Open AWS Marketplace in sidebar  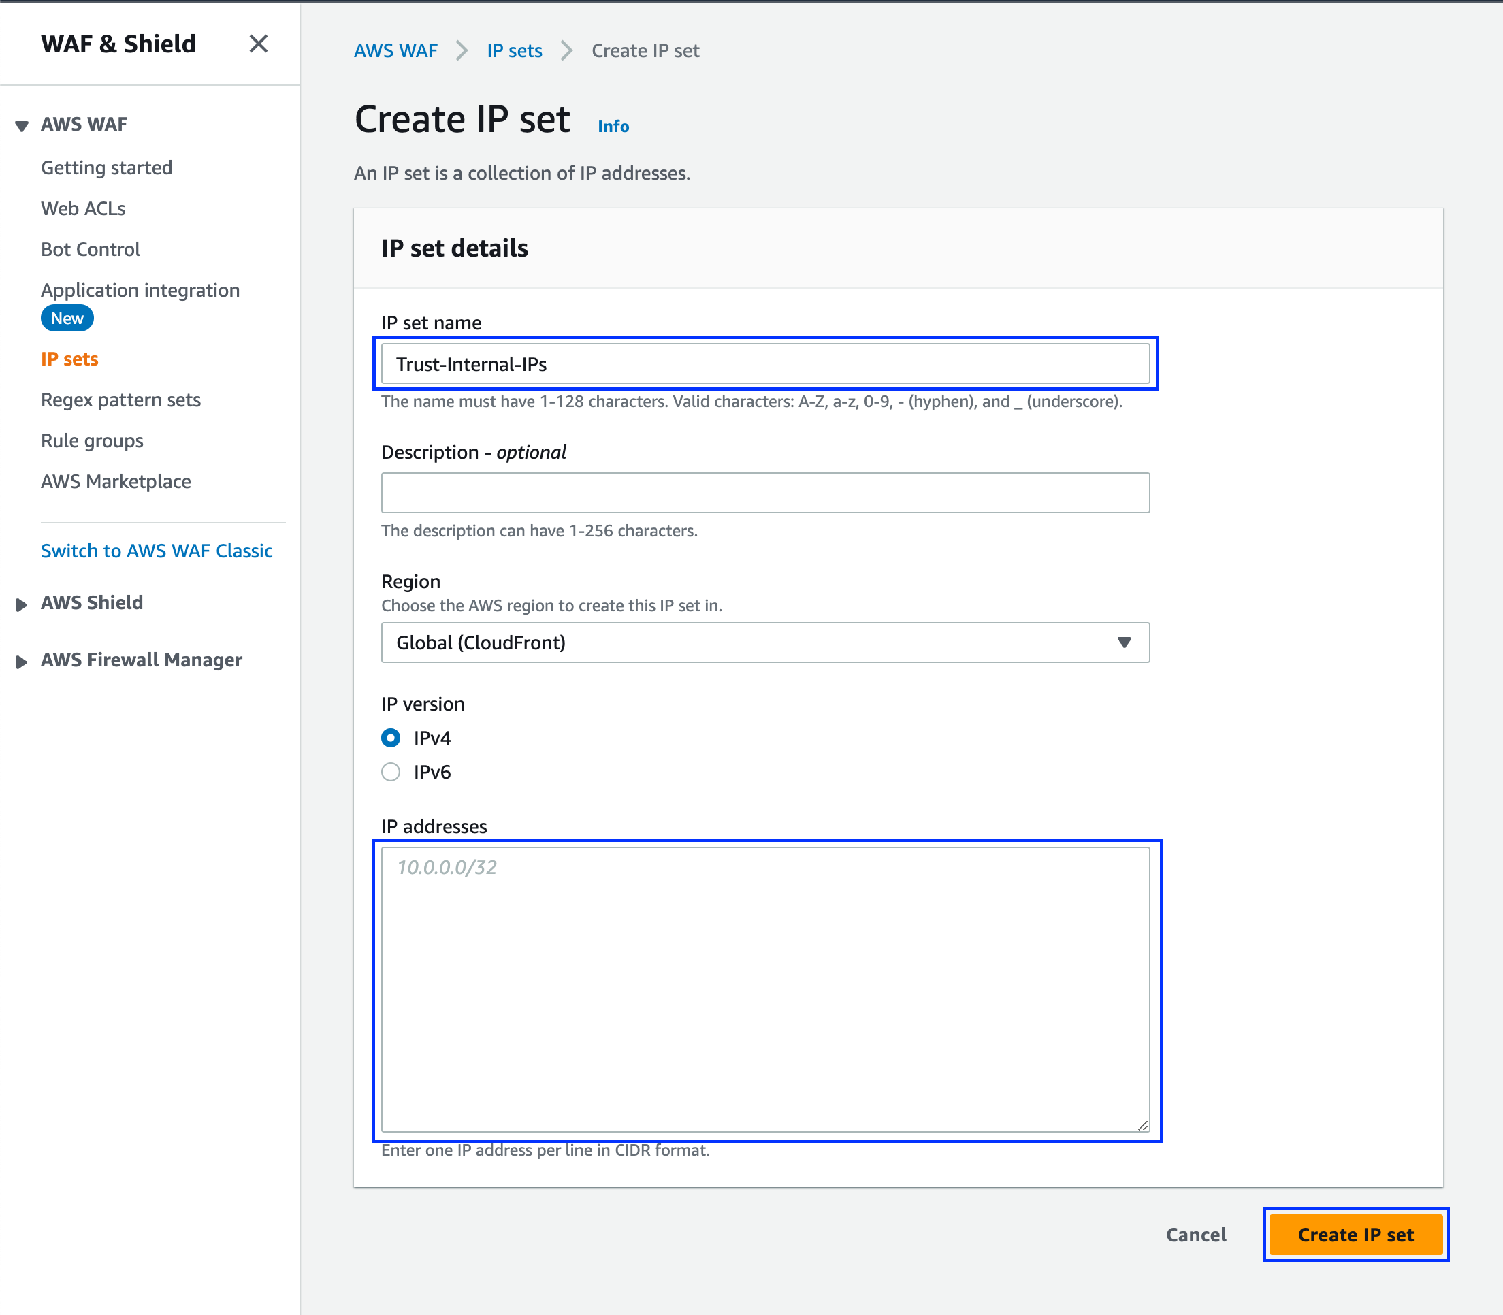(116, 481)
